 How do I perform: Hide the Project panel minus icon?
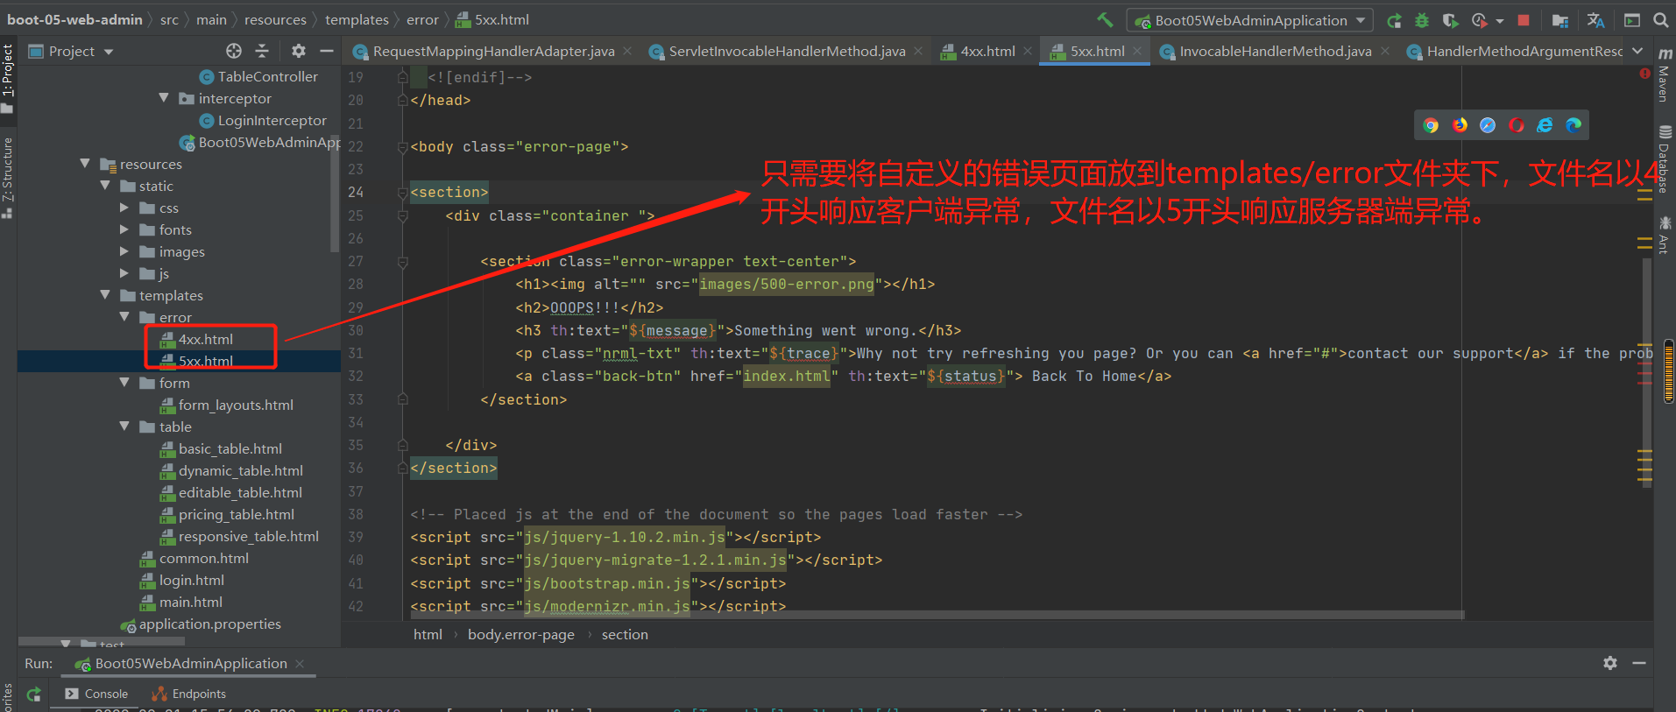click(327, 51)
